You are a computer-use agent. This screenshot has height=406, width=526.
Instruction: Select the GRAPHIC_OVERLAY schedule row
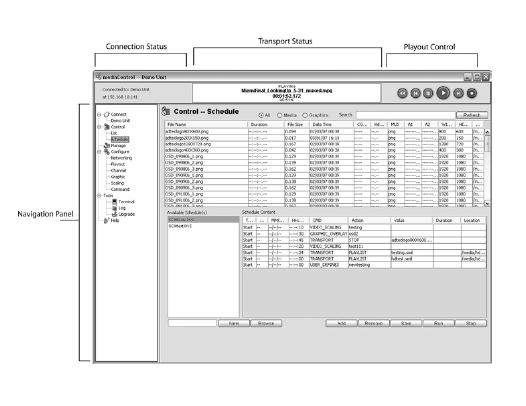pos(364,234)
